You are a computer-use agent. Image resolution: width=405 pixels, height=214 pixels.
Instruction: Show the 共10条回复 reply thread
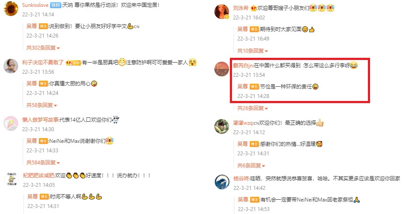pyautogui.click(x=253, y=51)
